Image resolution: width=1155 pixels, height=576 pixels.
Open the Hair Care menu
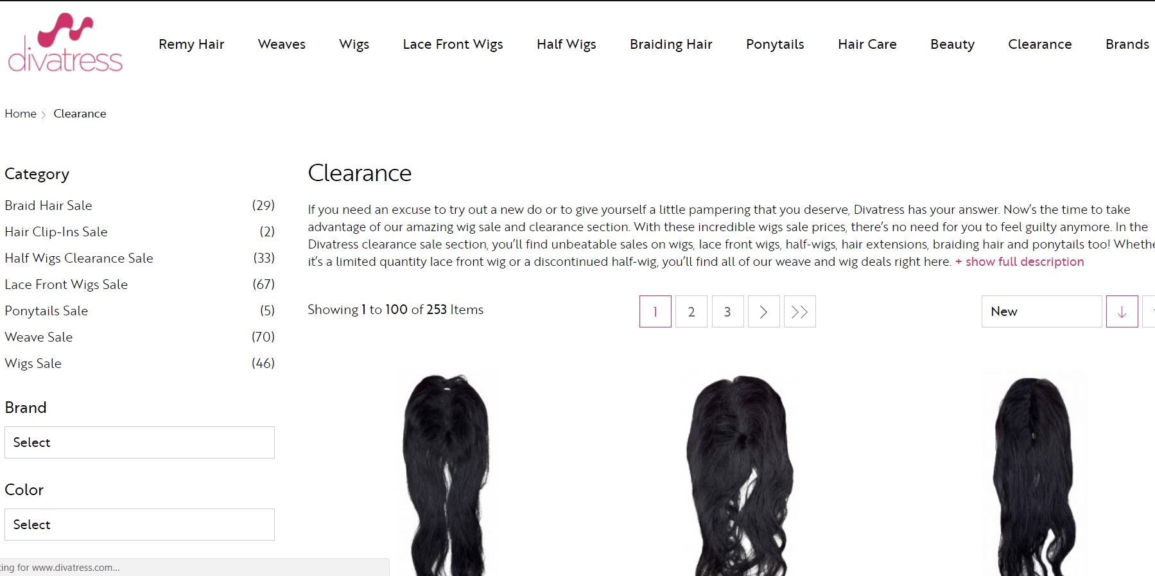[x=867, y=44]
